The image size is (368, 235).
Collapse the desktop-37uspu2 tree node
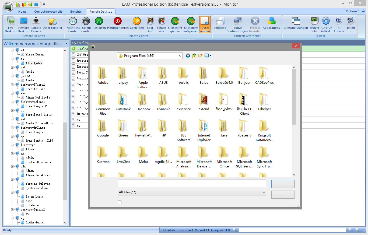click(12, 85)
